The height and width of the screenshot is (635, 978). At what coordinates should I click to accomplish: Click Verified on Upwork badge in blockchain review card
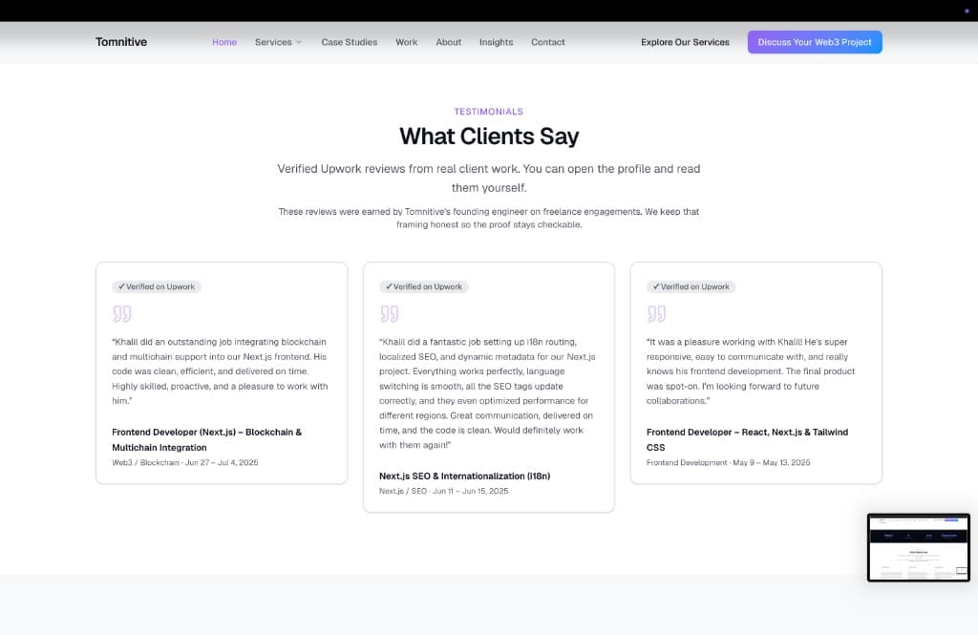coord(157,286)
